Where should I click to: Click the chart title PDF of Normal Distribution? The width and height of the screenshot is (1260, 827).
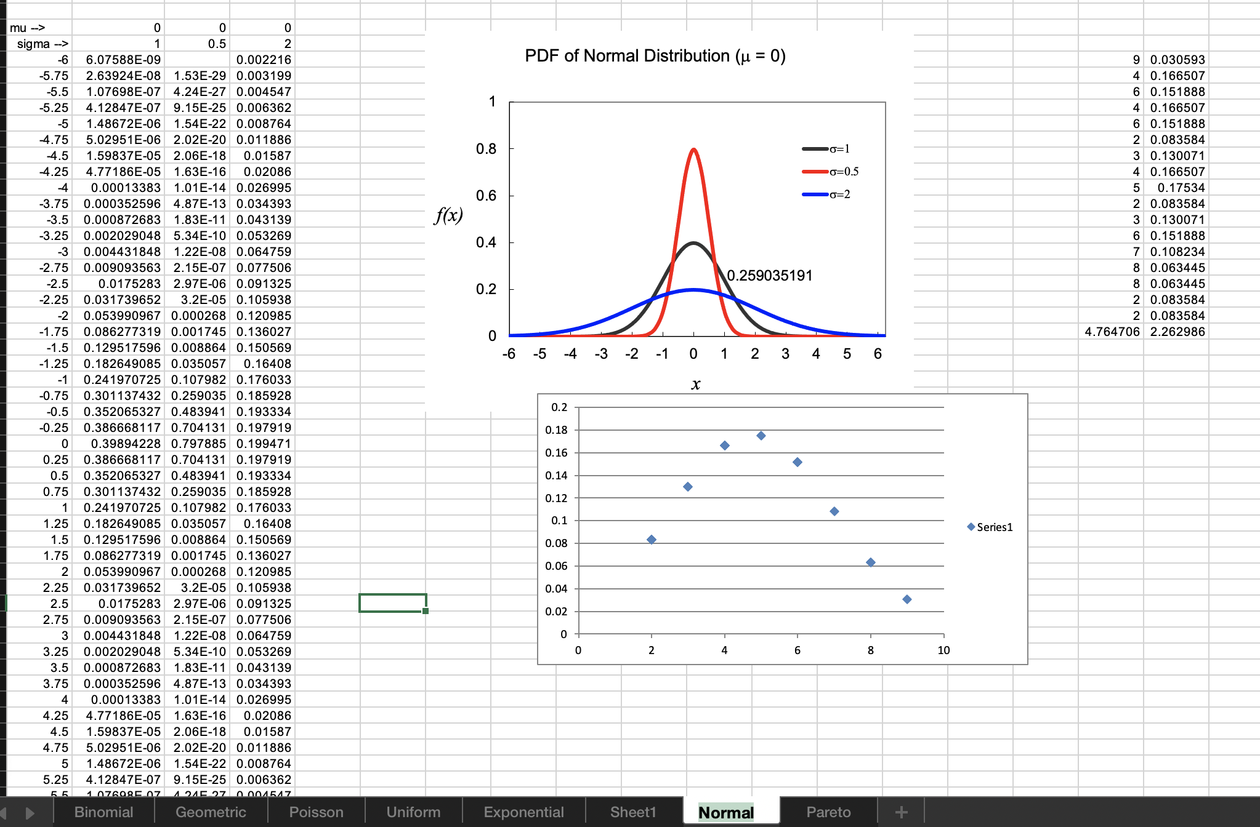(655, 56)
